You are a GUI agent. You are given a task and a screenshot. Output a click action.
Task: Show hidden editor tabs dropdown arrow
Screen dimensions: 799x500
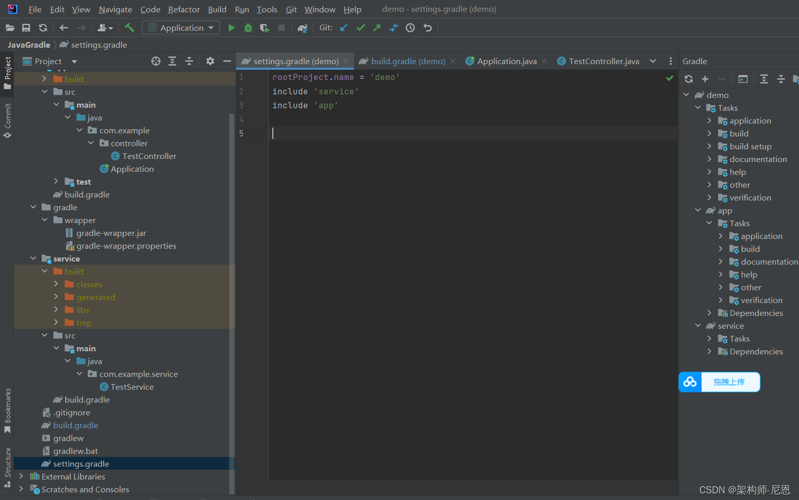click(x=653, y=61)
